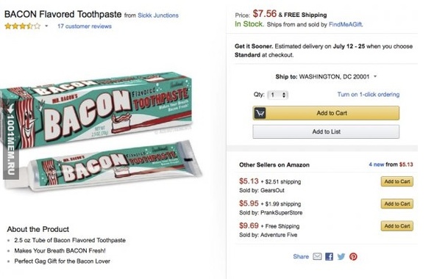
Task: Add the $7.56 toothpaste to cart
Action: tap(326, 113)
